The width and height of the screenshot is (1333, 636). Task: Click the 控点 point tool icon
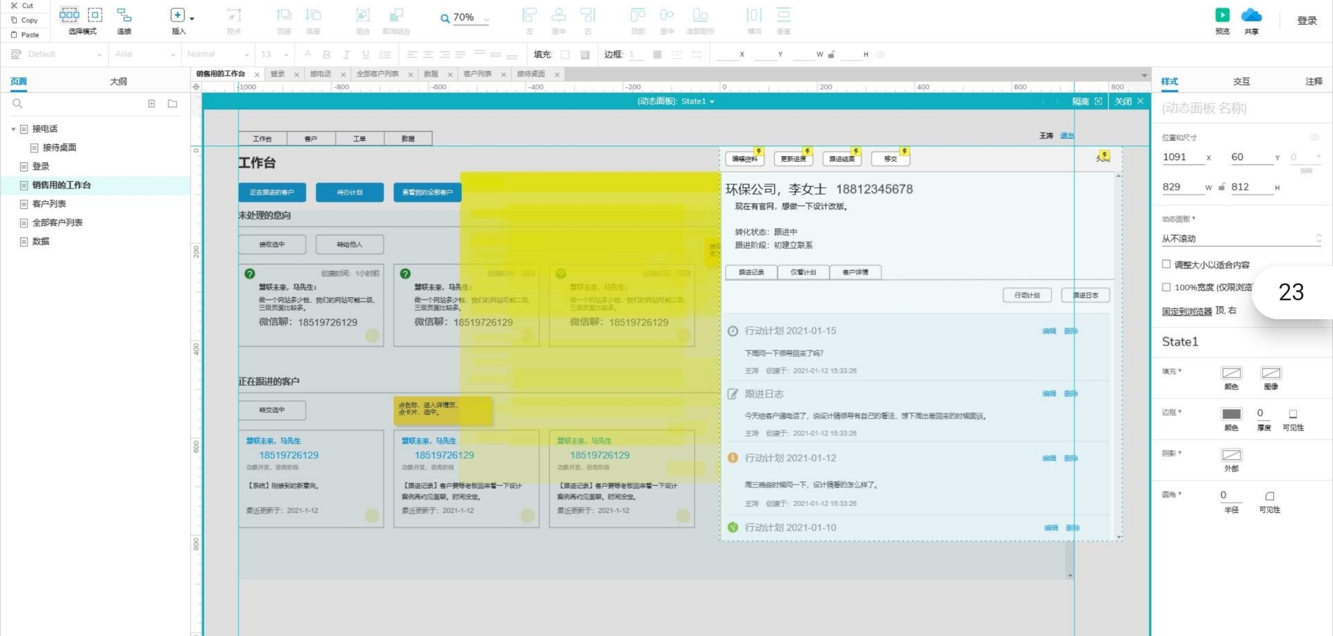(234, 15)
